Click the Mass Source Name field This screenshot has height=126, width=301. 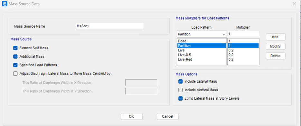(110, 26)
